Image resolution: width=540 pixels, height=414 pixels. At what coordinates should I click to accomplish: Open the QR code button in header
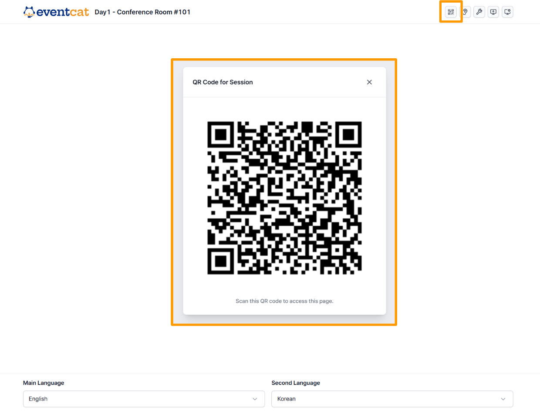pos(451,12)
